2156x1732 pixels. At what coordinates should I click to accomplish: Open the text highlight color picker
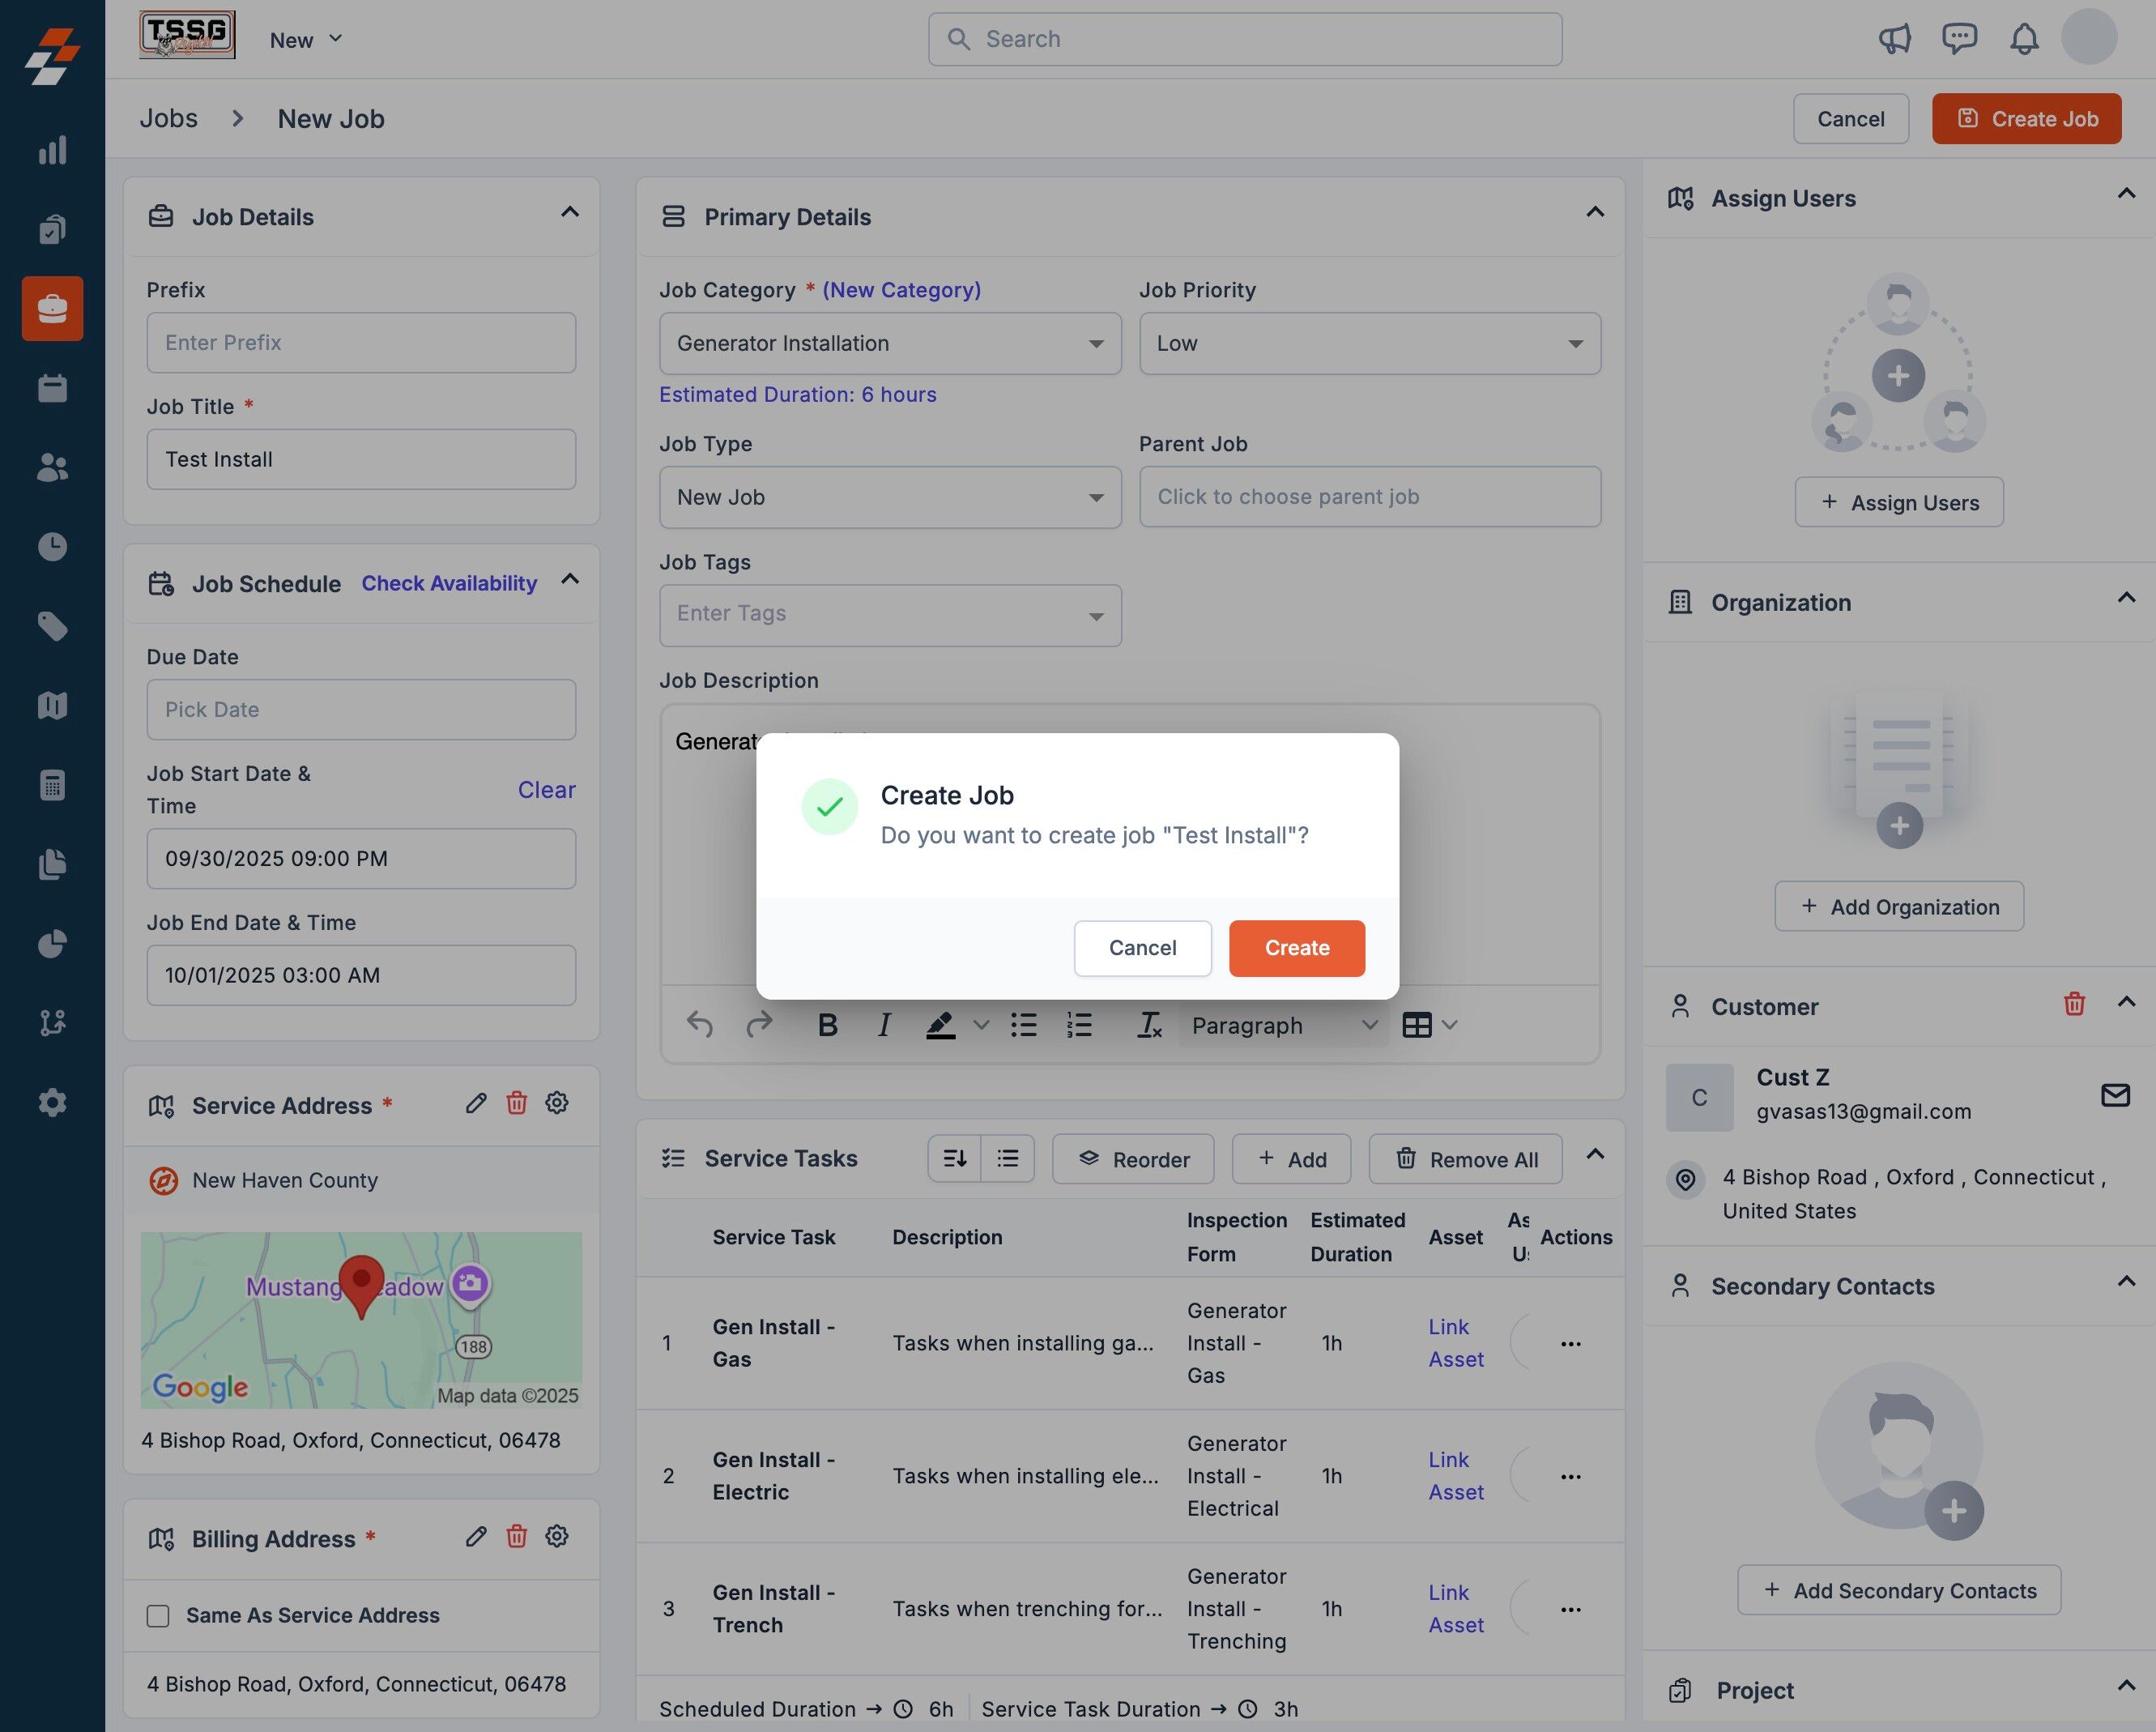(981, 1025)
